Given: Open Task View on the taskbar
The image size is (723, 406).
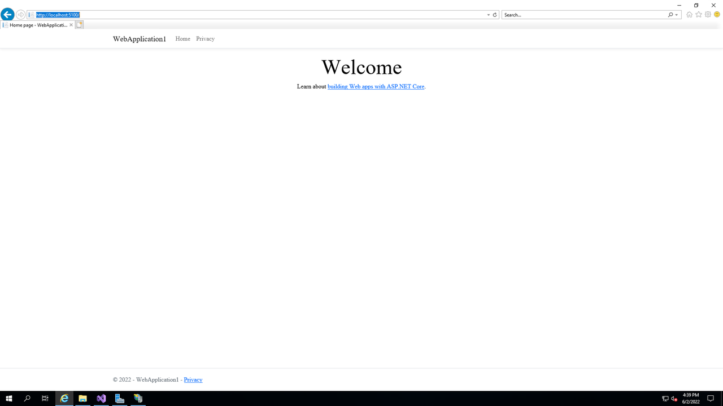Looking at the screenshot, I should (45, 399).
